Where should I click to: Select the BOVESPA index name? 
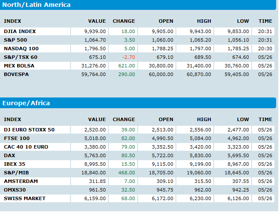(x=16, y=74)
